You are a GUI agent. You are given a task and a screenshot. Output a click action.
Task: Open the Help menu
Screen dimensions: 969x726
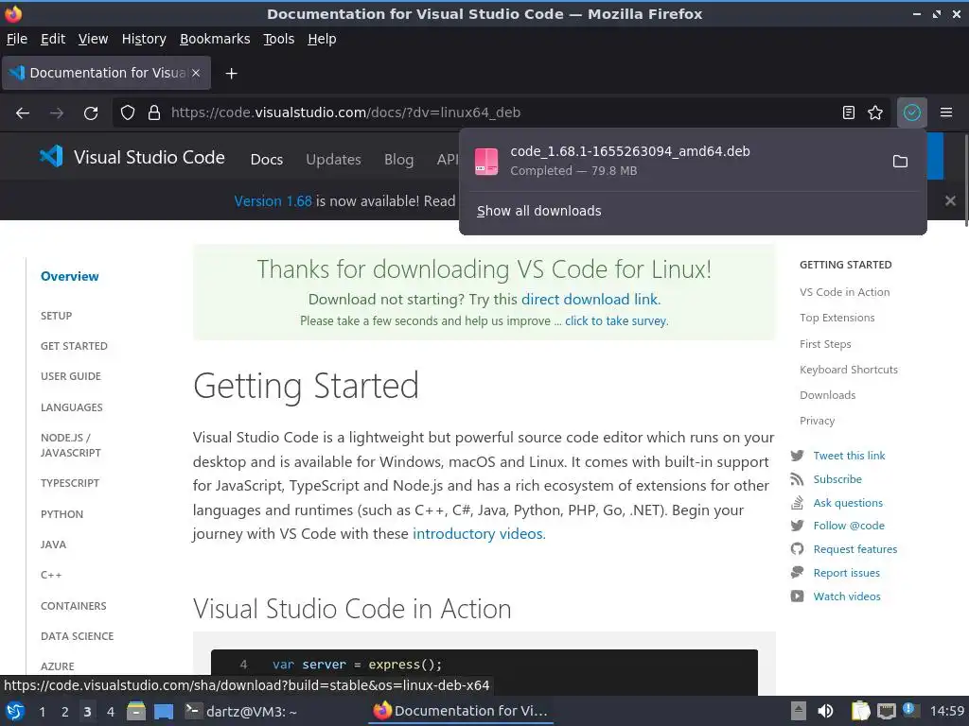(x=322, y=39)
